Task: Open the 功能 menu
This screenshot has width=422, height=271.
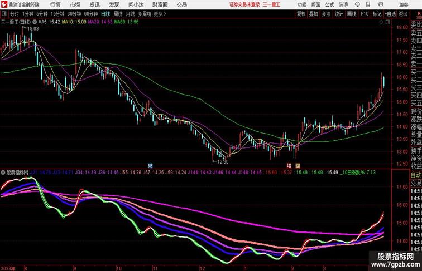Action: (302, 4)
